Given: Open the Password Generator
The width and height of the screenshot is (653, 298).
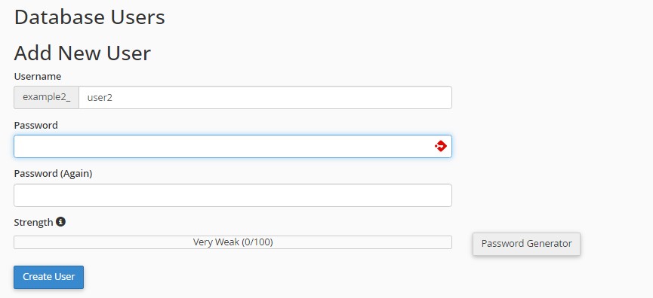Looking at the screenshot, I should (x=526, y=244).
